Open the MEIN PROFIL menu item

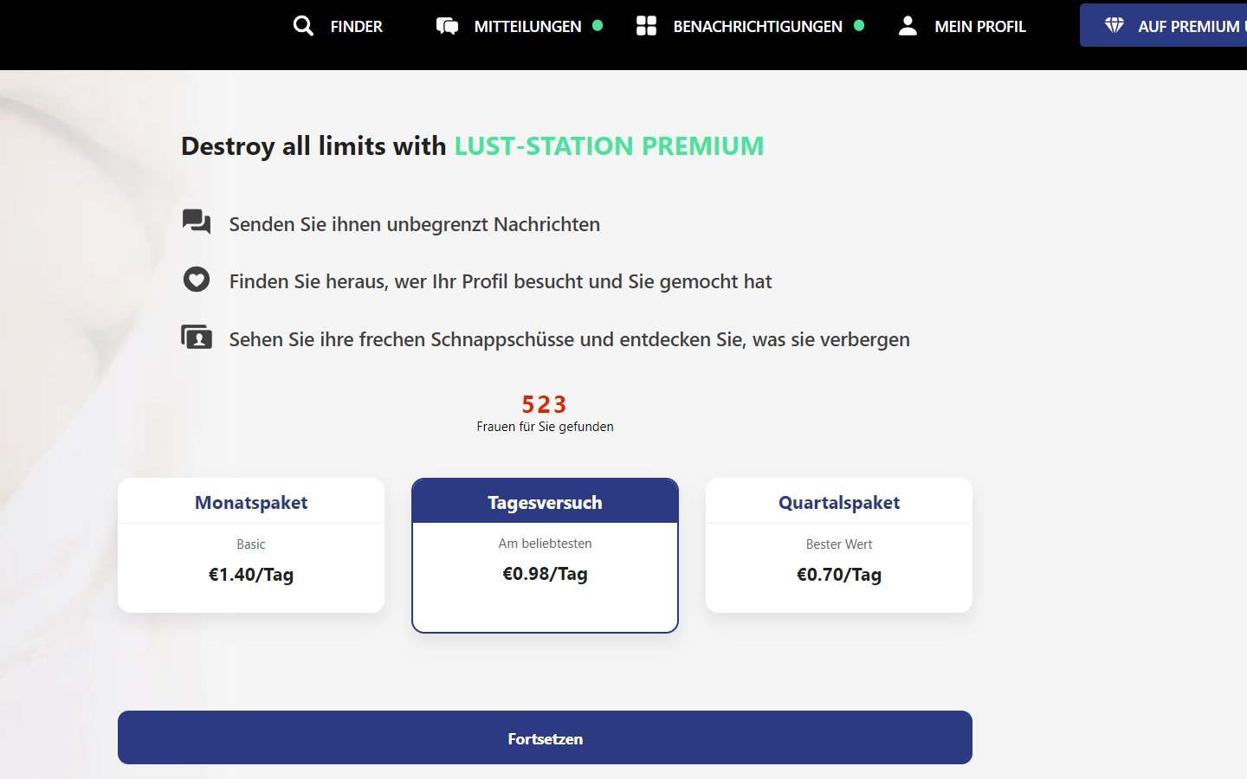pos(979,27)
